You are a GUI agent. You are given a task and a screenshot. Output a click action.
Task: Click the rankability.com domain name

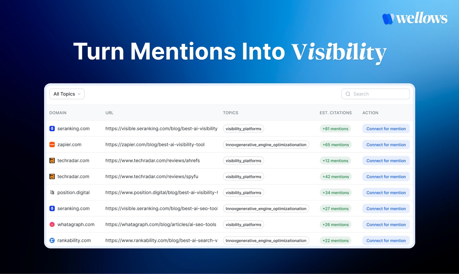tap(74, 240)
